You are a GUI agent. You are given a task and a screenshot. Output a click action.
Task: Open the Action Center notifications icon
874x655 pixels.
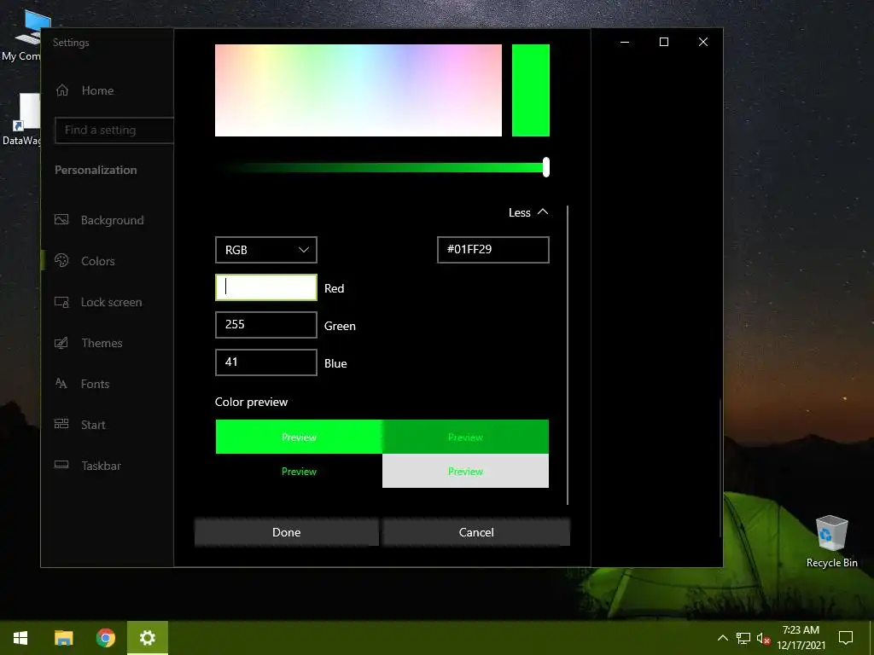click(x=846, y=638)
